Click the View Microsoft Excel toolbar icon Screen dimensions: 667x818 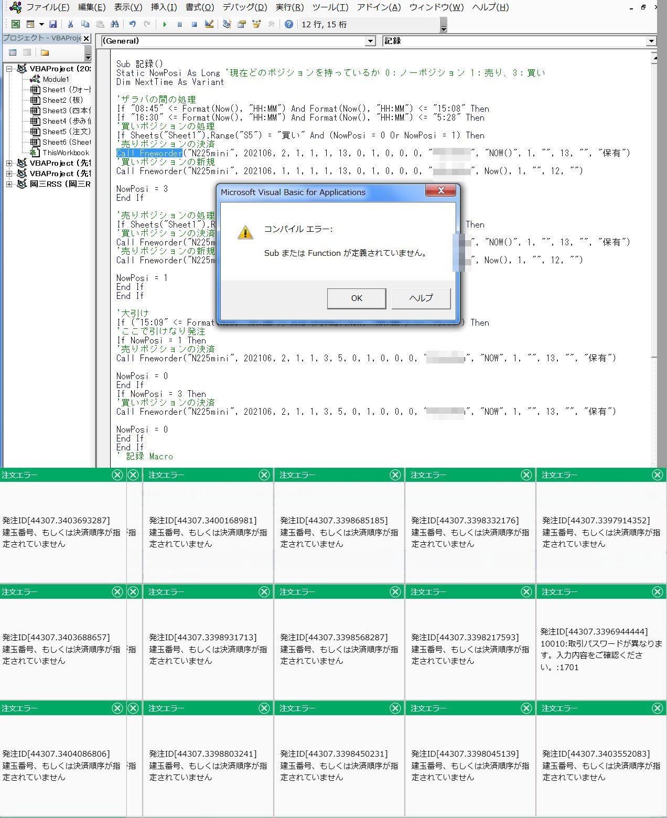pyautogui.click(x=16, y=24)
